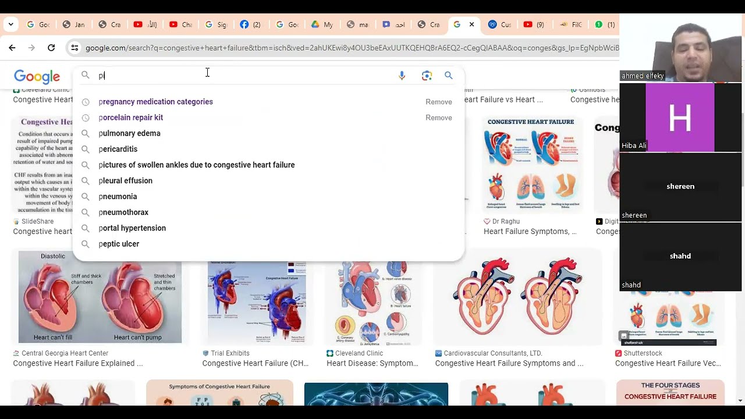
Task: Open site information icon in address bar
Action: pos(74,48)
